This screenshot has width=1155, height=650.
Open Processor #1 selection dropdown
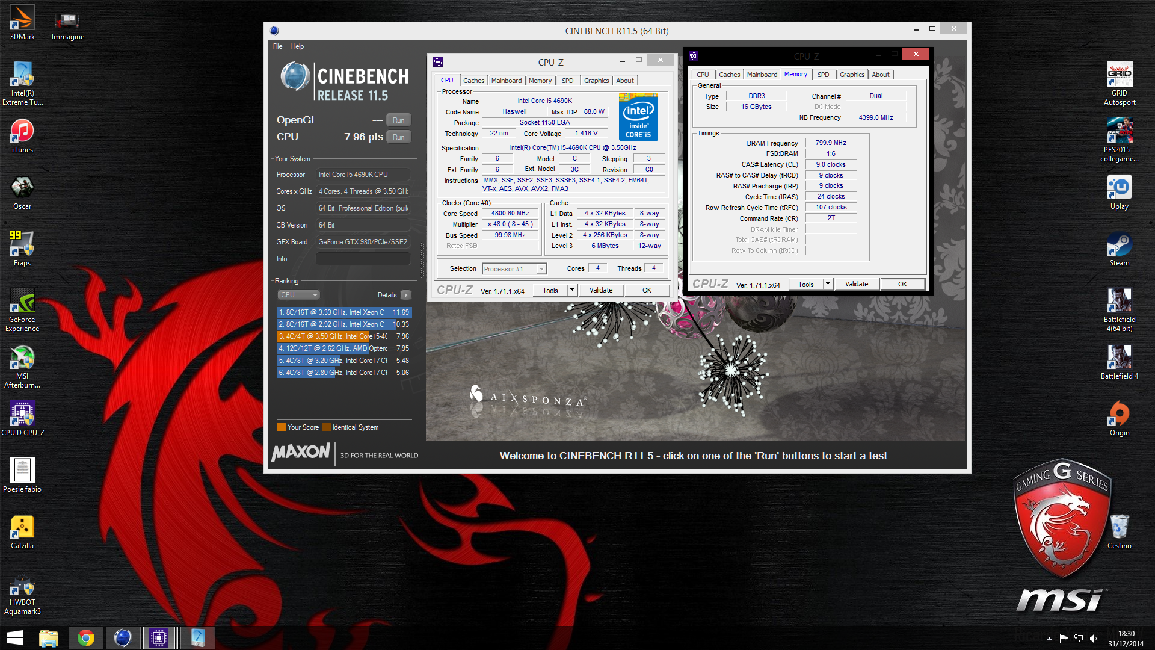pos(514,269)
